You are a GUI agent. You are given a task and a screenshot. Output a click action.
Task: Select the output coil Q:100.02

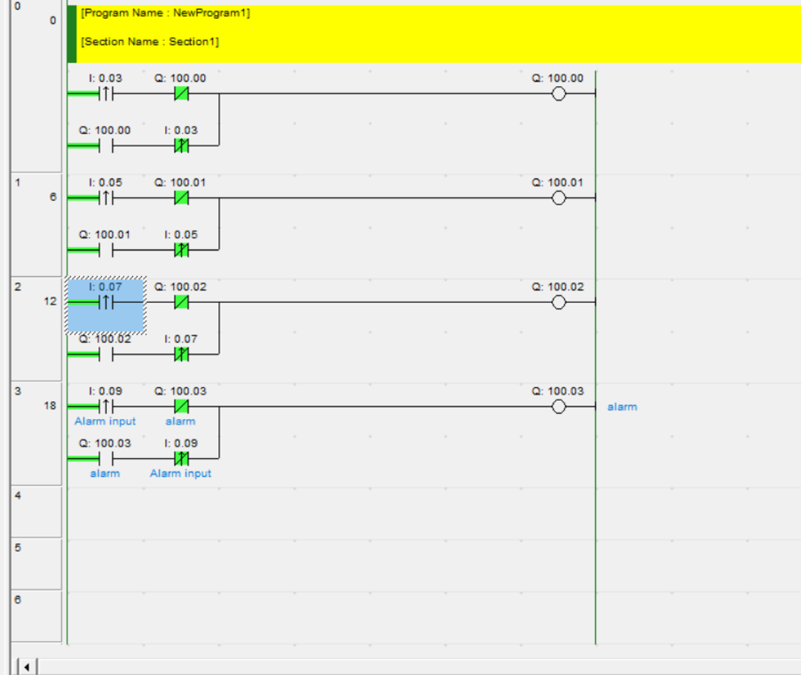(560, 302)
